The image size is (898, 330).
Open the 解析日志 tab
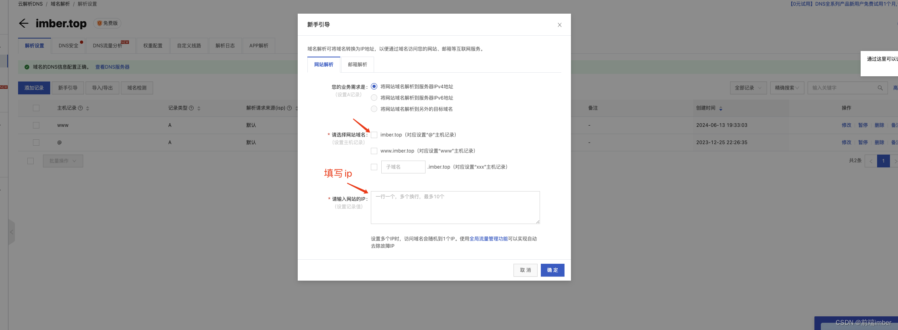point(225,46)
